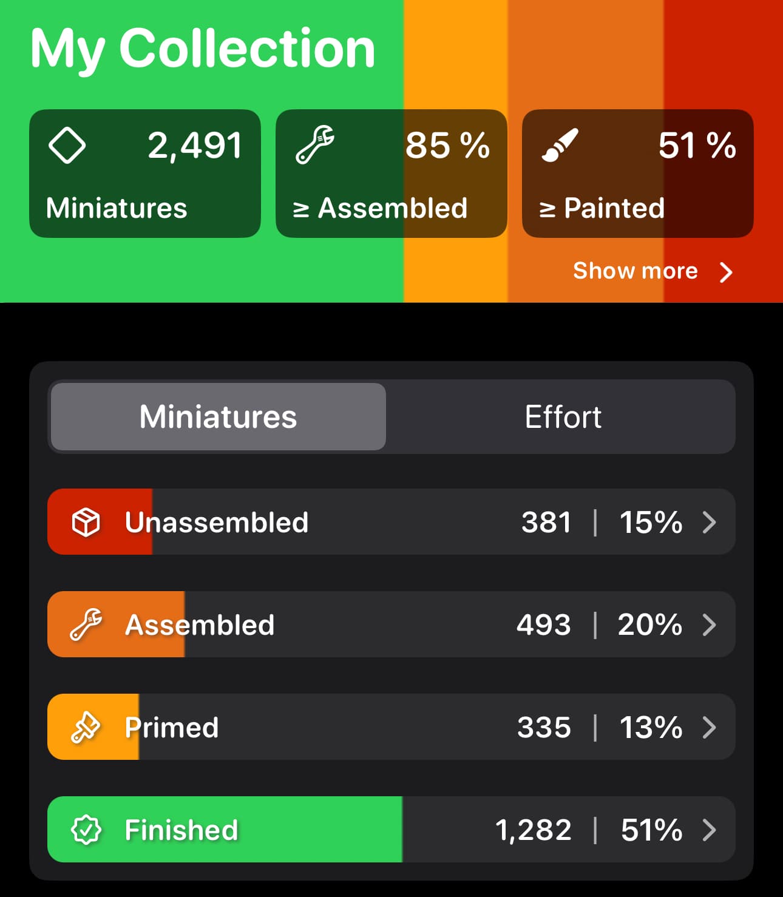
Task: Open the Finished row chevron
Action: coord(709,830)
